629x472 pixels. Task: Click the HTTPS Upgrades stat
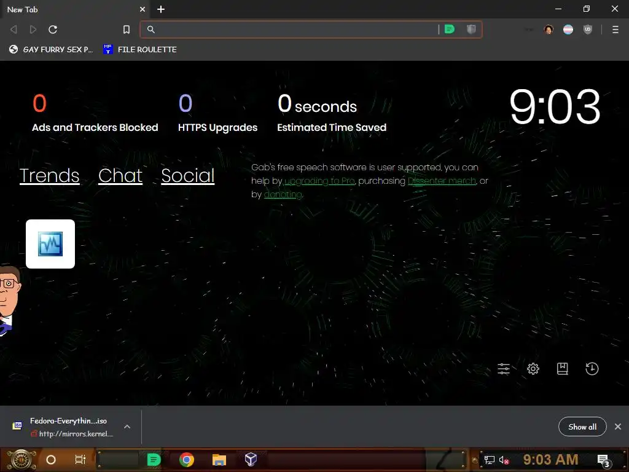[x=217, y=113]
